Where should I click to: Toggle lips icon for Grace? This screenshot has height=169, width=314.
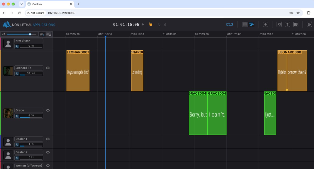(x=48, y=110)
